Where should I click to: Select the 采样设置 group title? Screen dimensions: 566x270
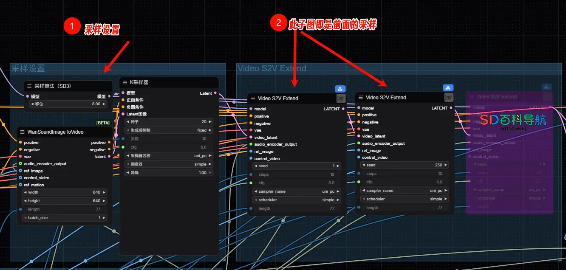tap(28, 68)
